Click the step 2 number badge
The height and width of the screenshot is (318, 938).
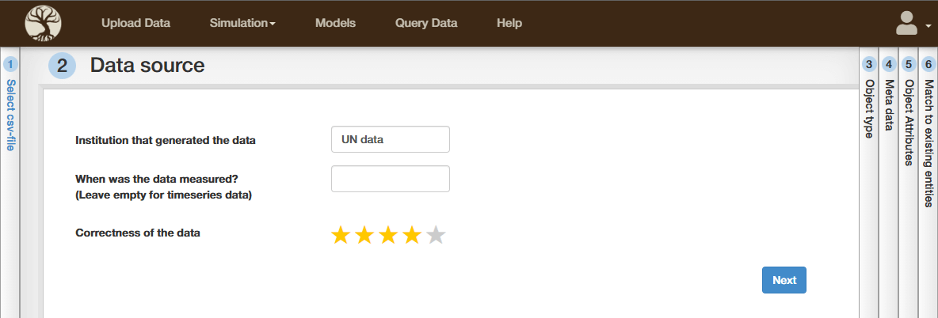63,66
